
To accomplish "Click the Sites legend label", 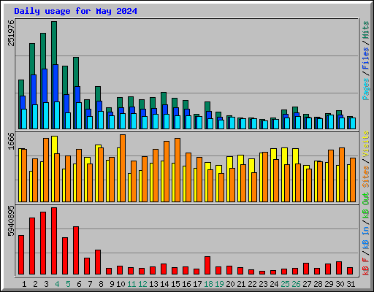I will pos(366,177).
